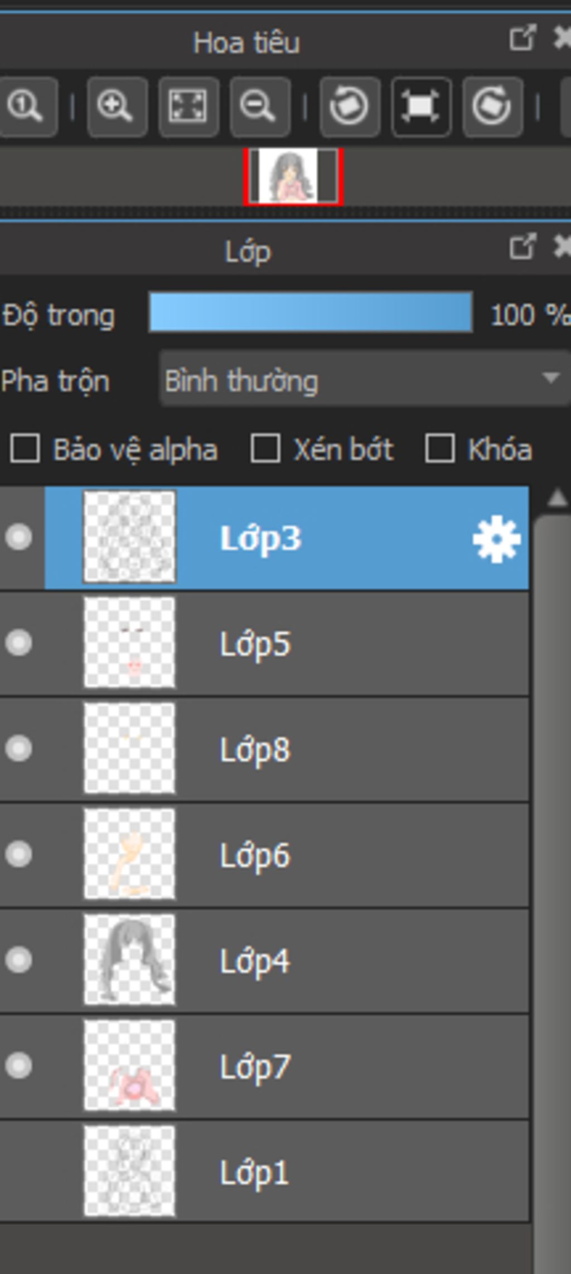571x1274 pixels.
Task: Pop out the Lớp panel
Action: coord(522,246)
